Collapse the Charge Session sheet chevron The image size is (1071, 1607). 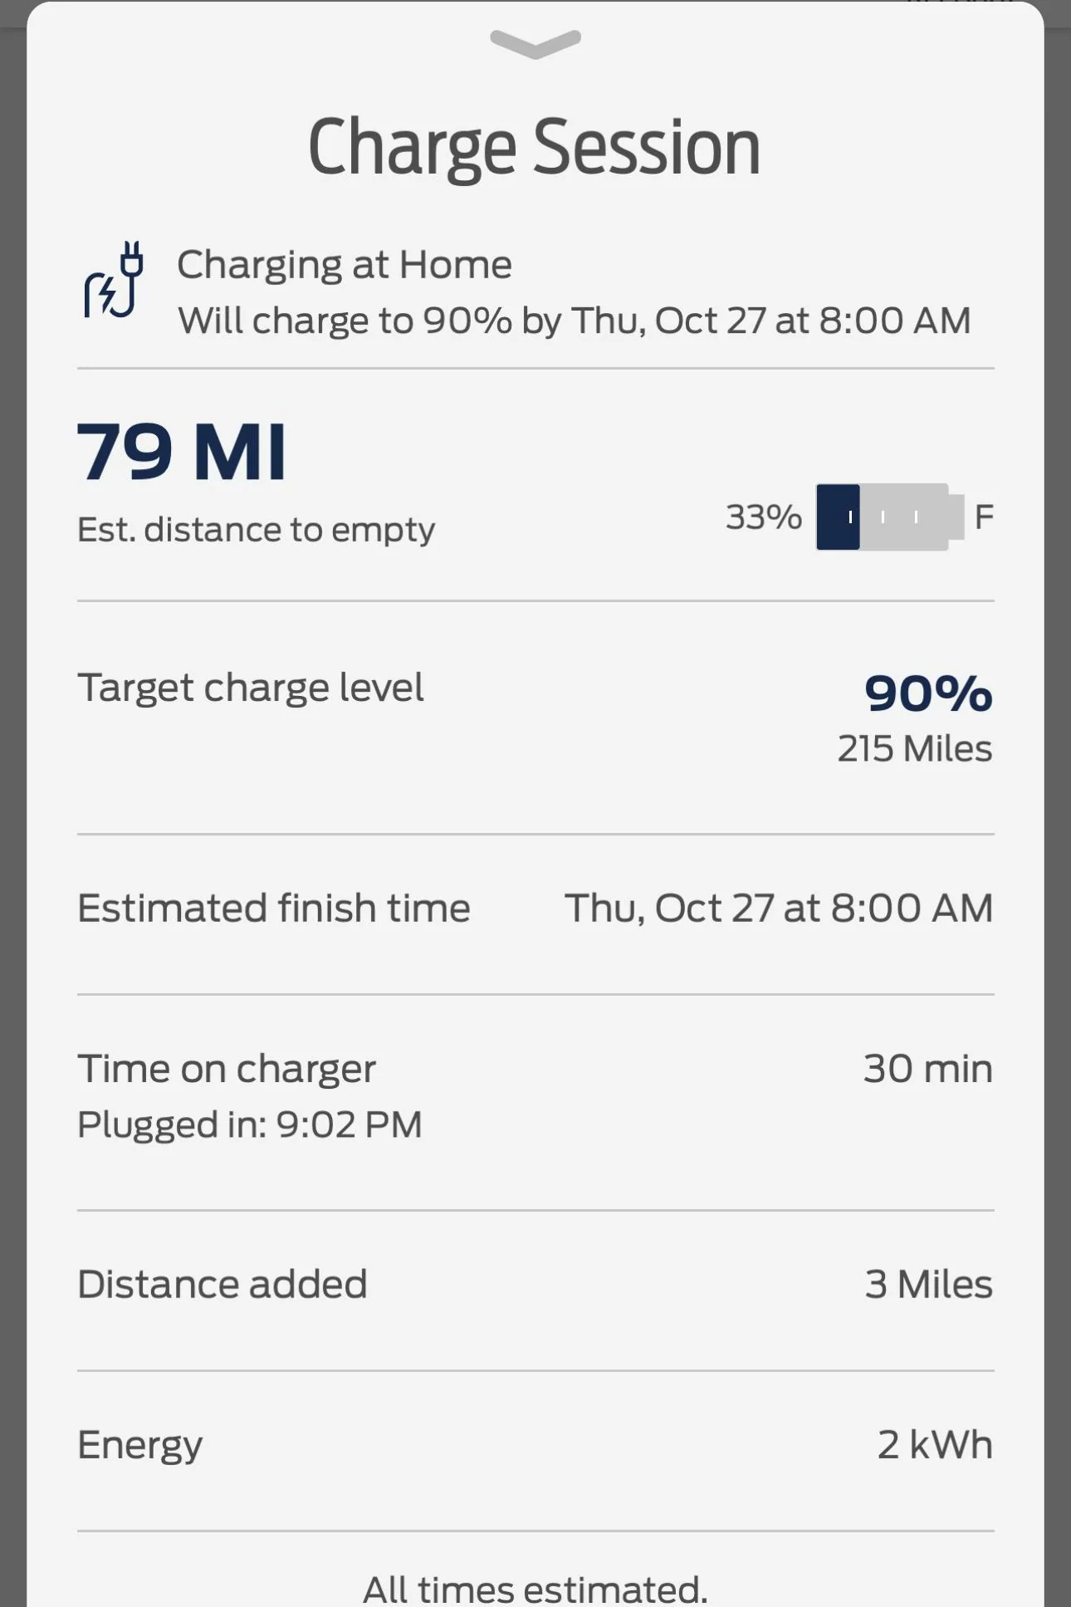click(535, 43)
